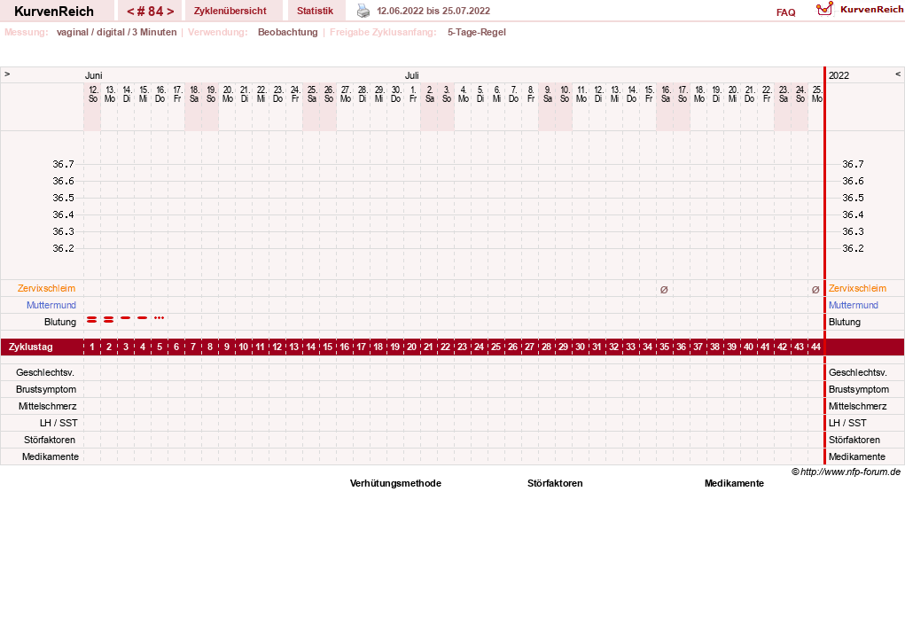Image resolution: width=905 pixels, height=624 pixels.
Task: Click the date header 1. Fr in July
Action: (413, 94)
